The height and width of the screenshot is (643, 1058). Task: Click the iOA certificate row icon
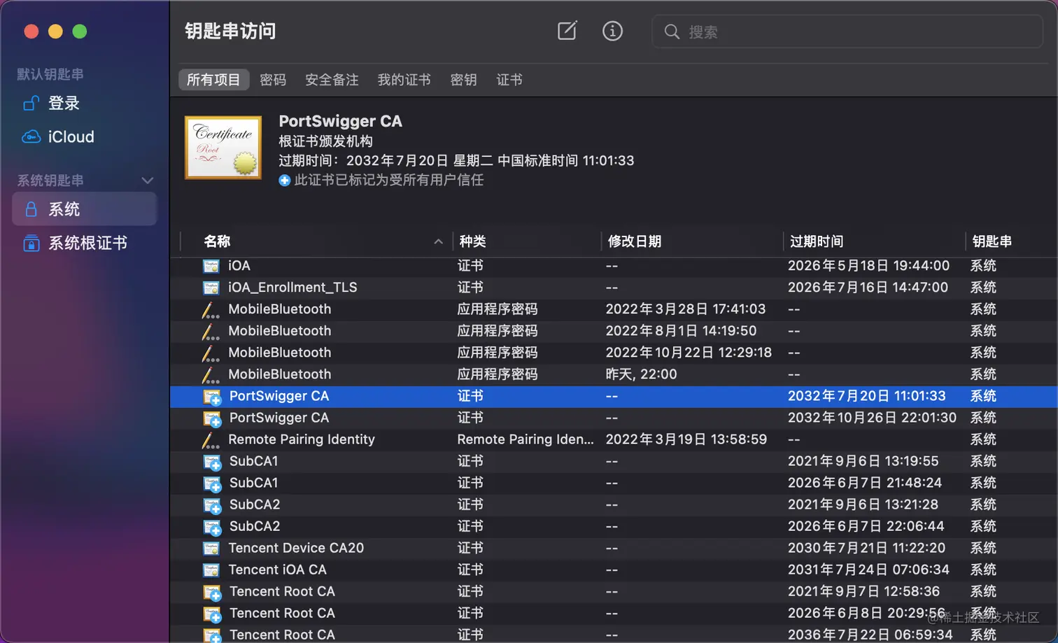point(211,266)
